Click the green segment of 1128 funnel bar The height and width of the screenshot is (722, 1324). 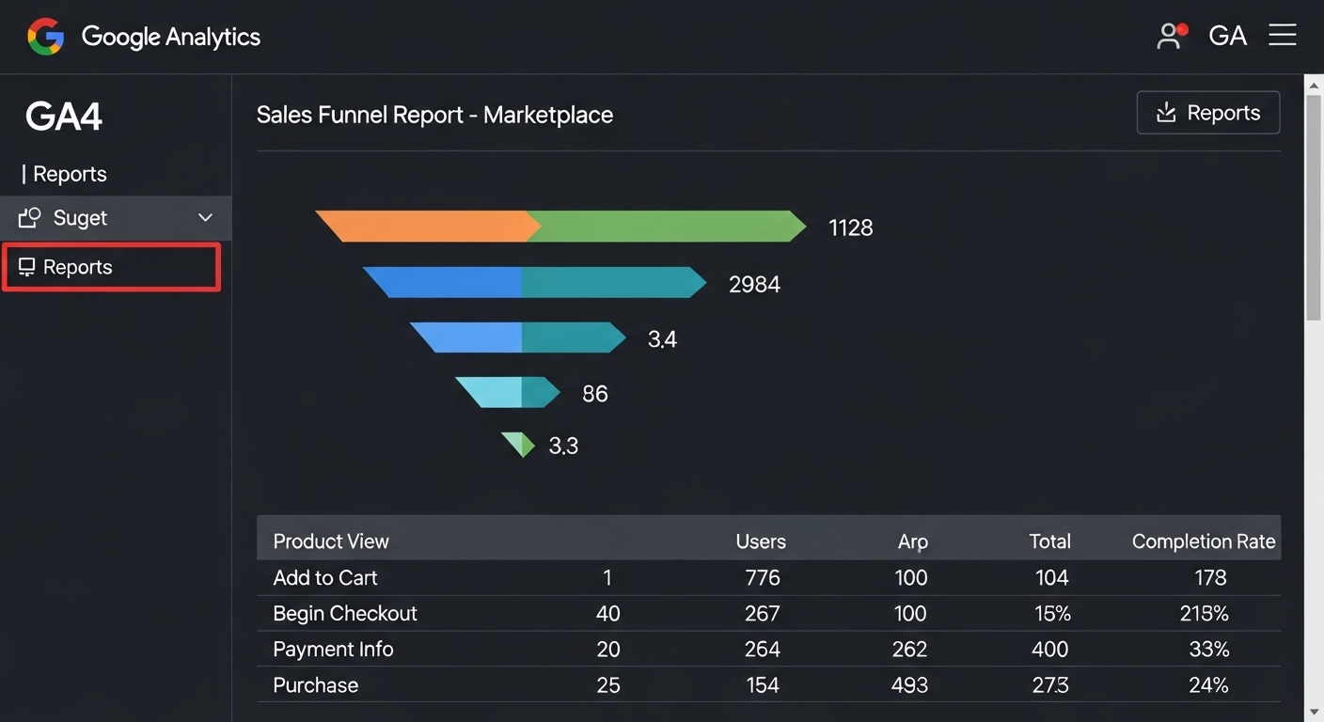pyautogui.click(x=666, y=227)
